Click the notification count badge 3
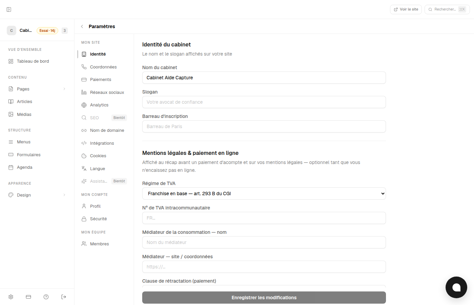Viewport: 474px width, 305px height. (x=65, y=30)
